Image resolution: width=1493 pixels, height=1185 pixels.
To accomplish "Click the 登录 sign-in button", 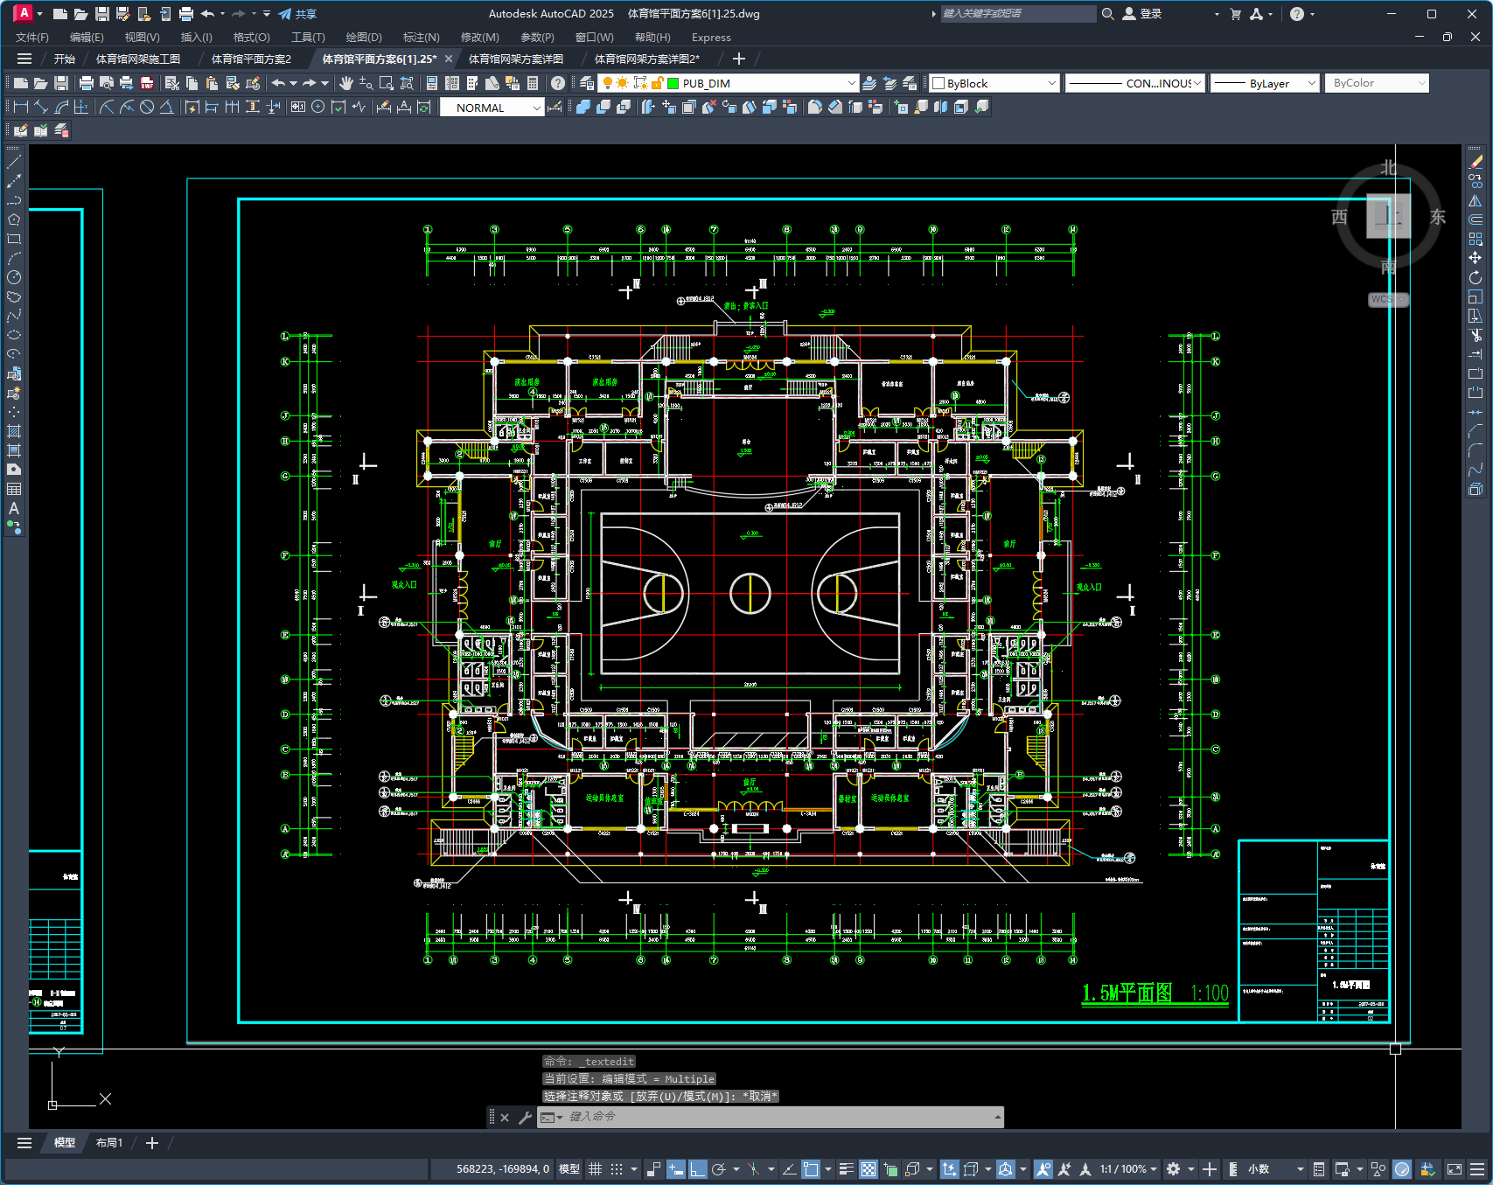I will 1142,14.
